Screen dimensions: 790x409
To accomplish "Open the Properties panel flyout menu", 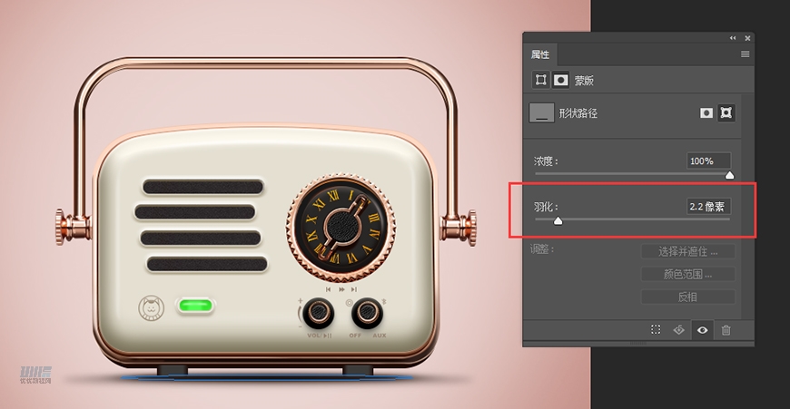I will coord(745,54).
